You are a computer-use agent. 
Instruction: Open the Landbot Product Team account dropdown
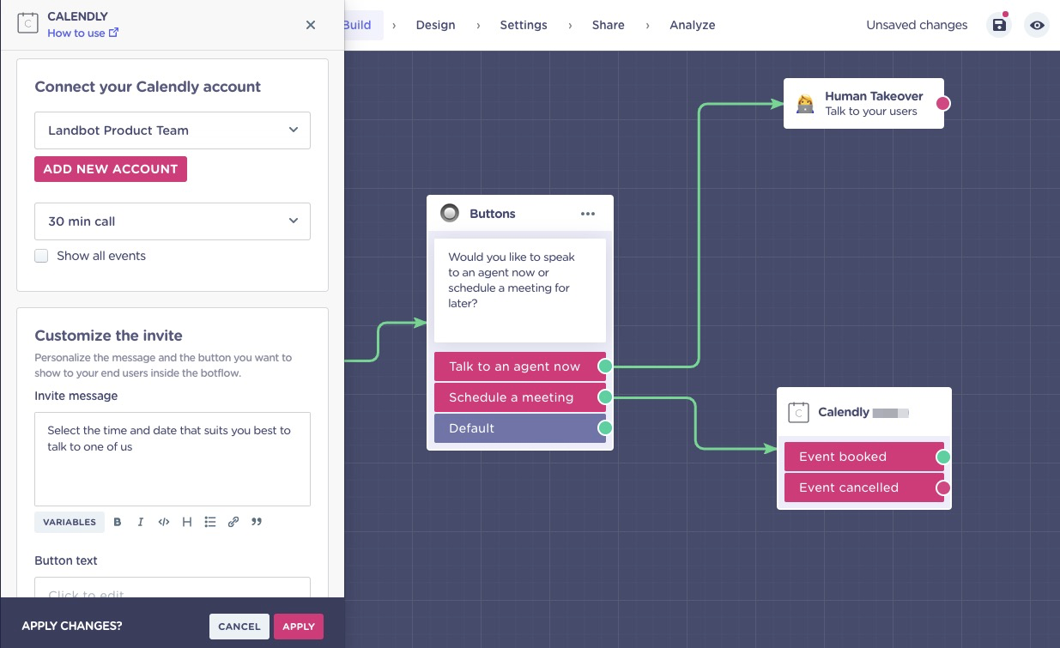point(173,130)
